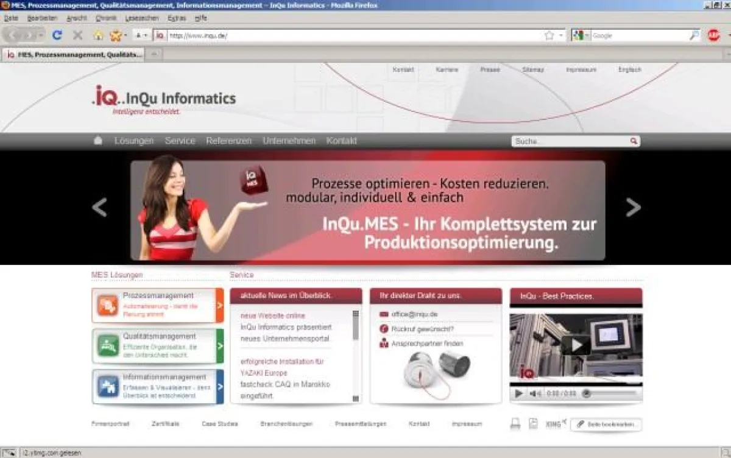The image size is (731, 458).
Task: Open Lösungen in the main navigation
Action: pyautogui.click(x=134, y=141)
